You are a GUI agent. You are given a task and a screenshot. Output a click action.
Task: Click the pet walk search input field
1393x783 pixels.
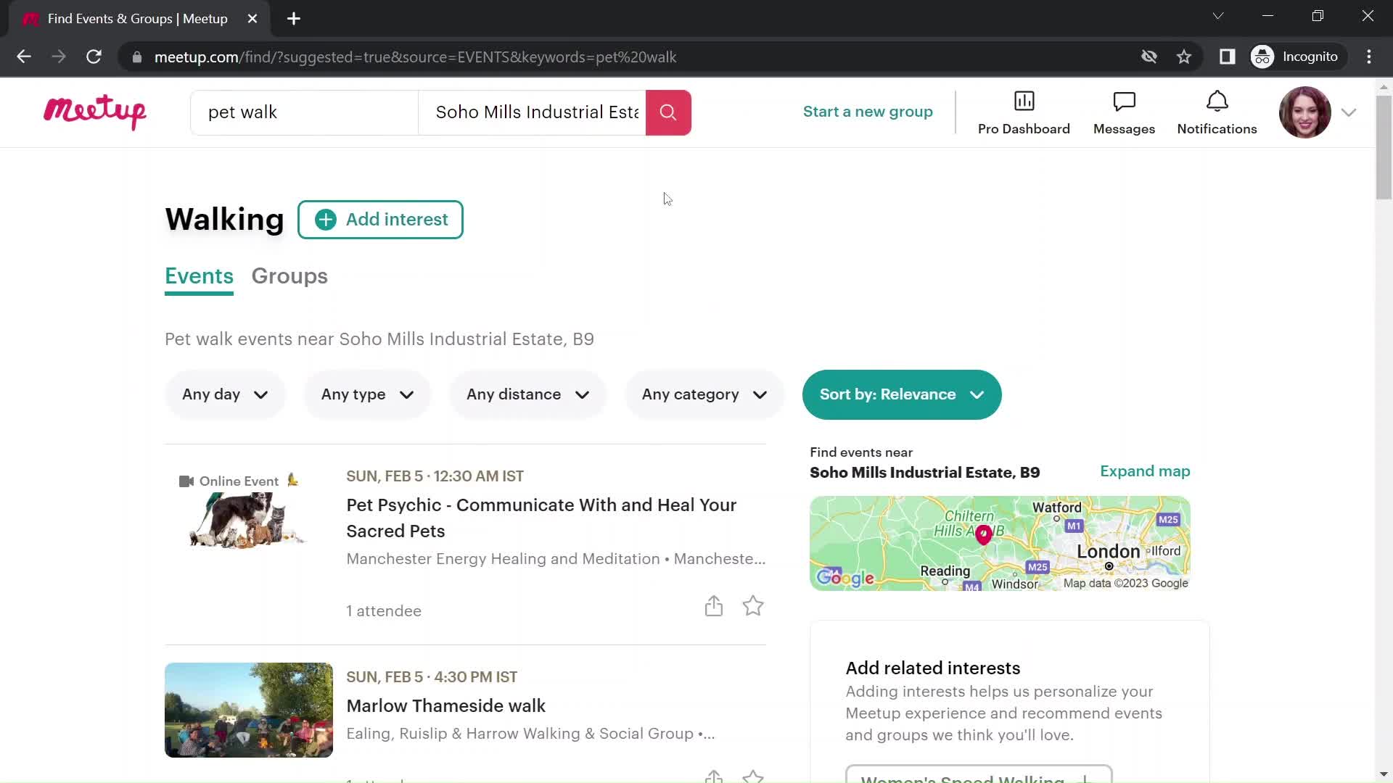tap(305, 112)
